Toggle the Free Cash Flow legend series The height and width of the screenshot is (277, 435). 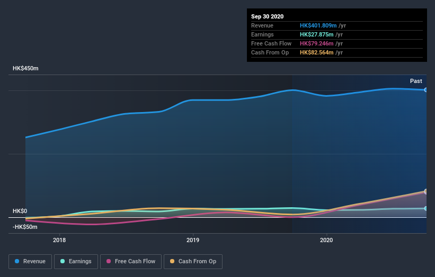coord(131,262)
